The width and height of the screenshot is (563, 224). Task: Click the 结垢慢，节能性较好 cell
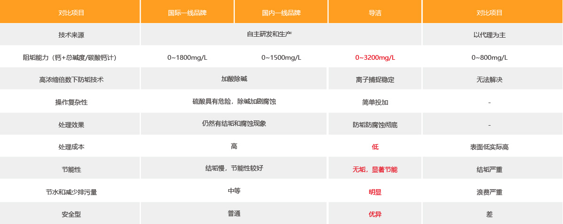pyautogui.click(x=234, y=168)
